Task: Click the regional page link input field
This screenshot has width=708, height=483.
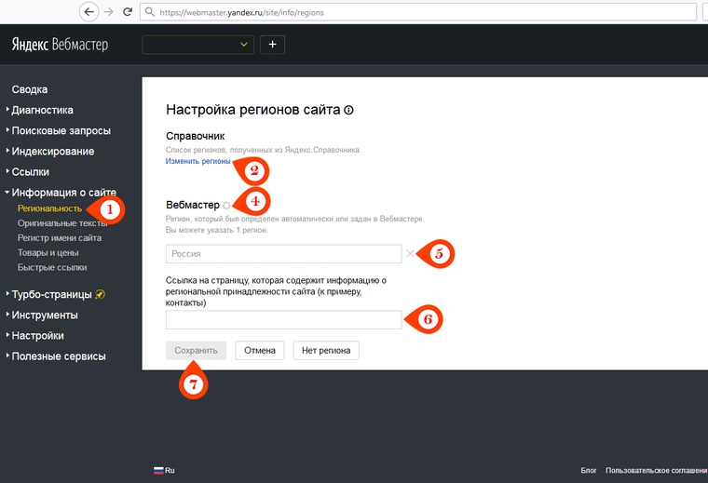Action: (x=283, y=320)
